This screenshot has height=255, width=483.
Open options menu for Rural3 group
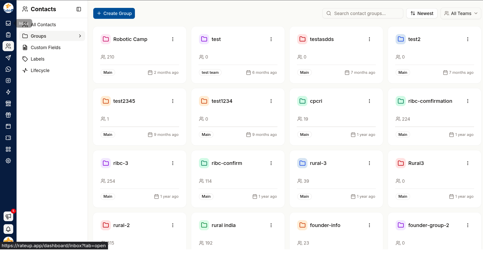468,163
